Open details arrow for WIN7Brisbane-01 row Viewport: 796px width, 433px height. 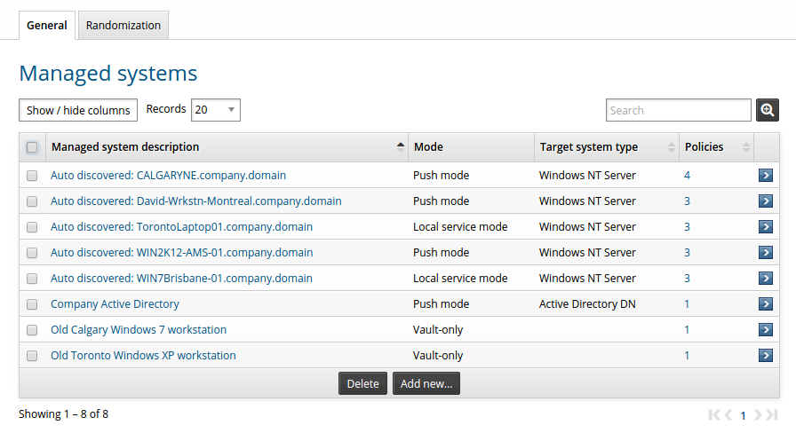(766, 279)
